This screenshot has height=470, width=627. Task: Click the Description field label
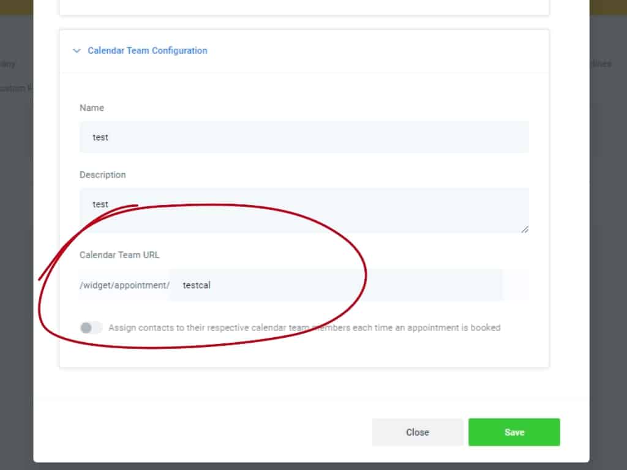102,175
